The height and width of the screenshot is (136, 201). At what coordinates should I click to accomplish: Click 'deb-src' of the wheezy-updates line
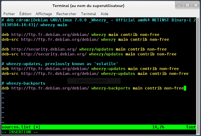pos(10,74)
